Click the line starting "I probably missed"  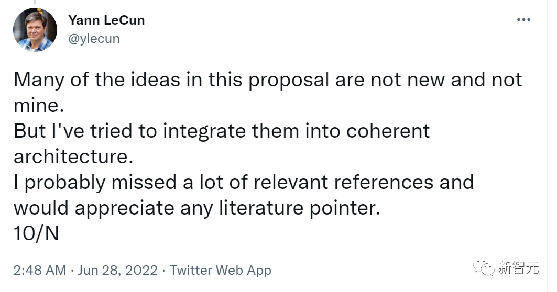tap(244, 182)
